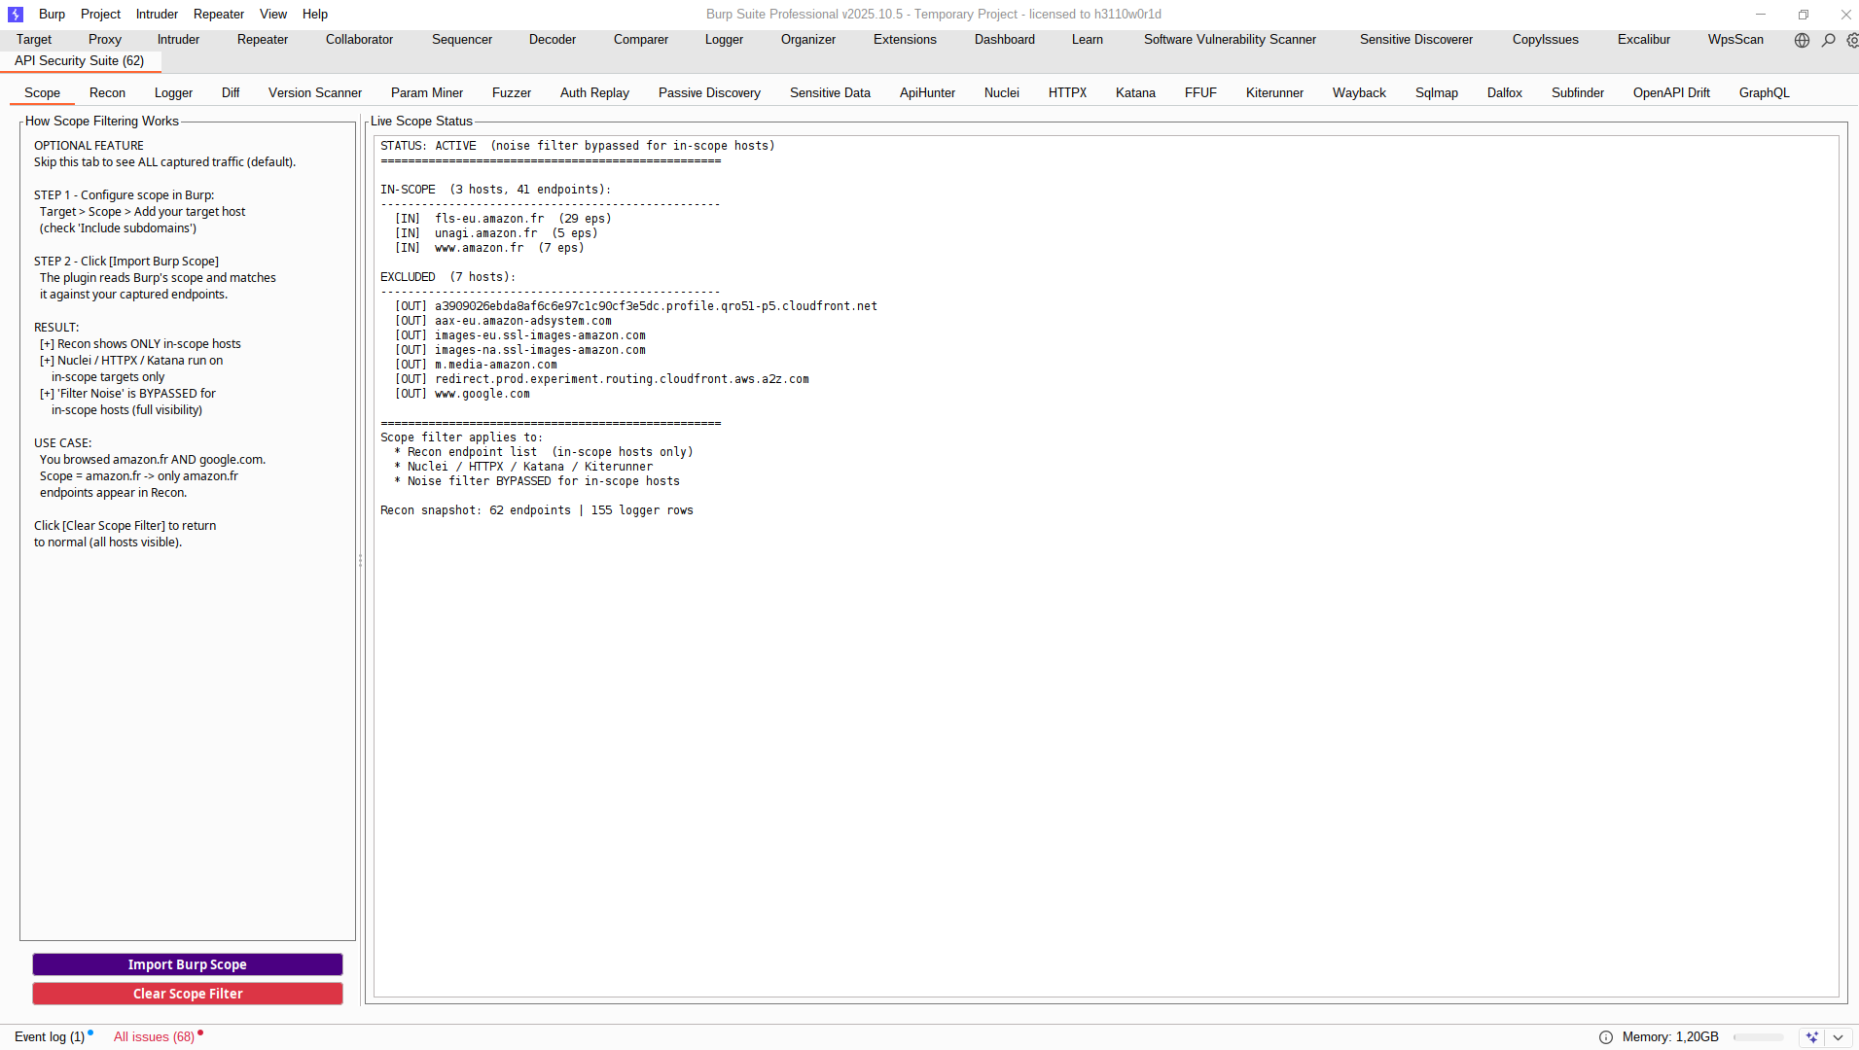Open the Burp menu
1859x1050 pixels.
(53, 15)
